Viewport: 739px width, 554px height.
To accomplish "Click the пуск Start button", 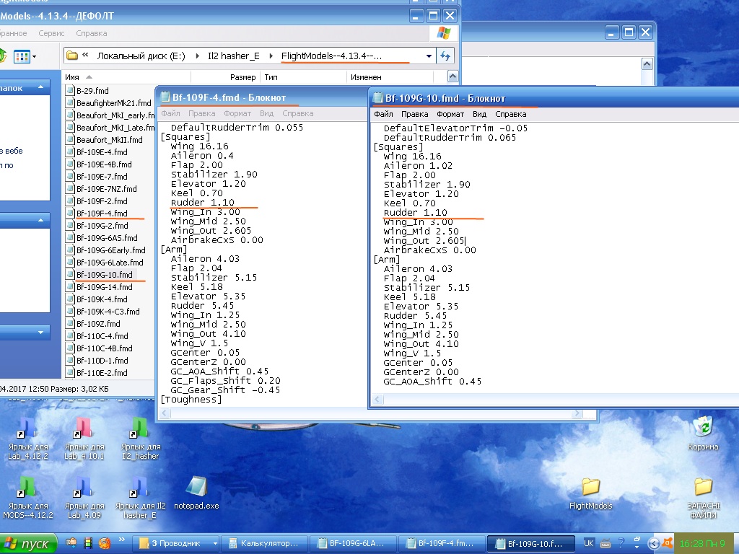I will 29,543.
